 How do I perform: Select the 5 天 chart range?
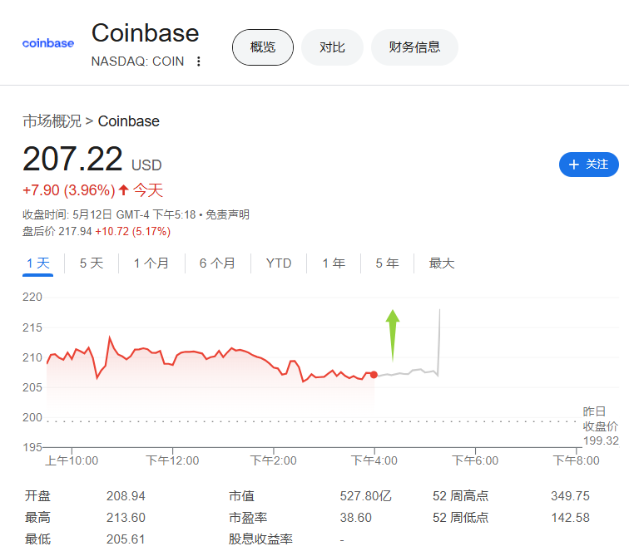[92, 263]
